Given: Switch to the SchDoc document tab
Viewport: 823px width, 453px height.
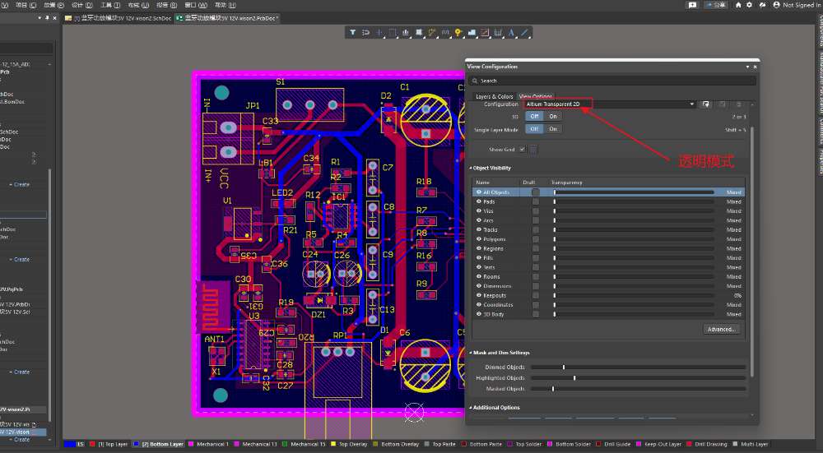Looking at the screenshot, I should (x=118, y=18).
